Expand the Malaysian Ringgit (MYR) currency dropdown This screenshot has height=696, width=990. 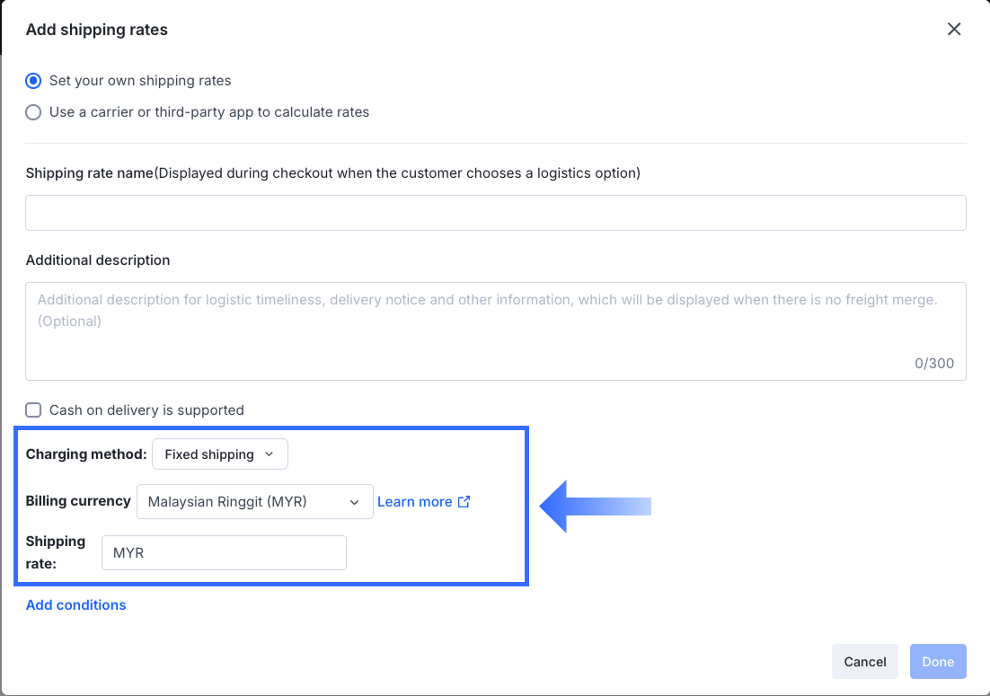[x=254, y=502]
